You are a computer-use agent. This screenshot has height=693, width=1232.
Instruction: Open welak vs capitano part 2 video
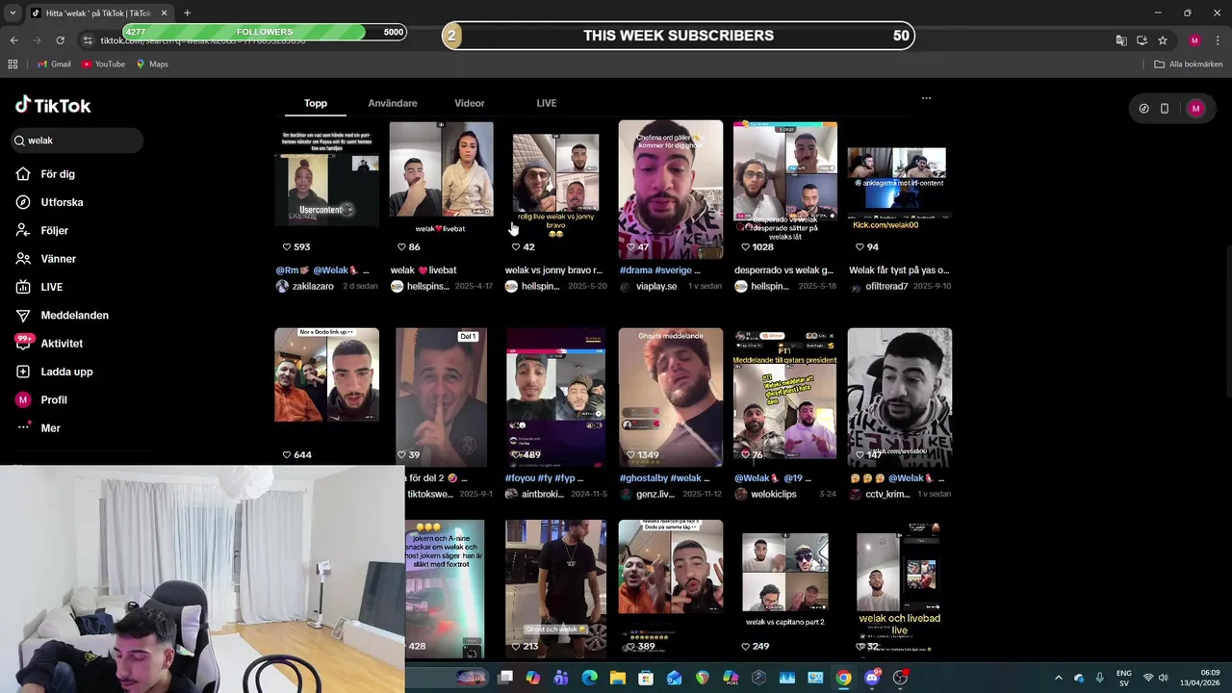(785, 589)
